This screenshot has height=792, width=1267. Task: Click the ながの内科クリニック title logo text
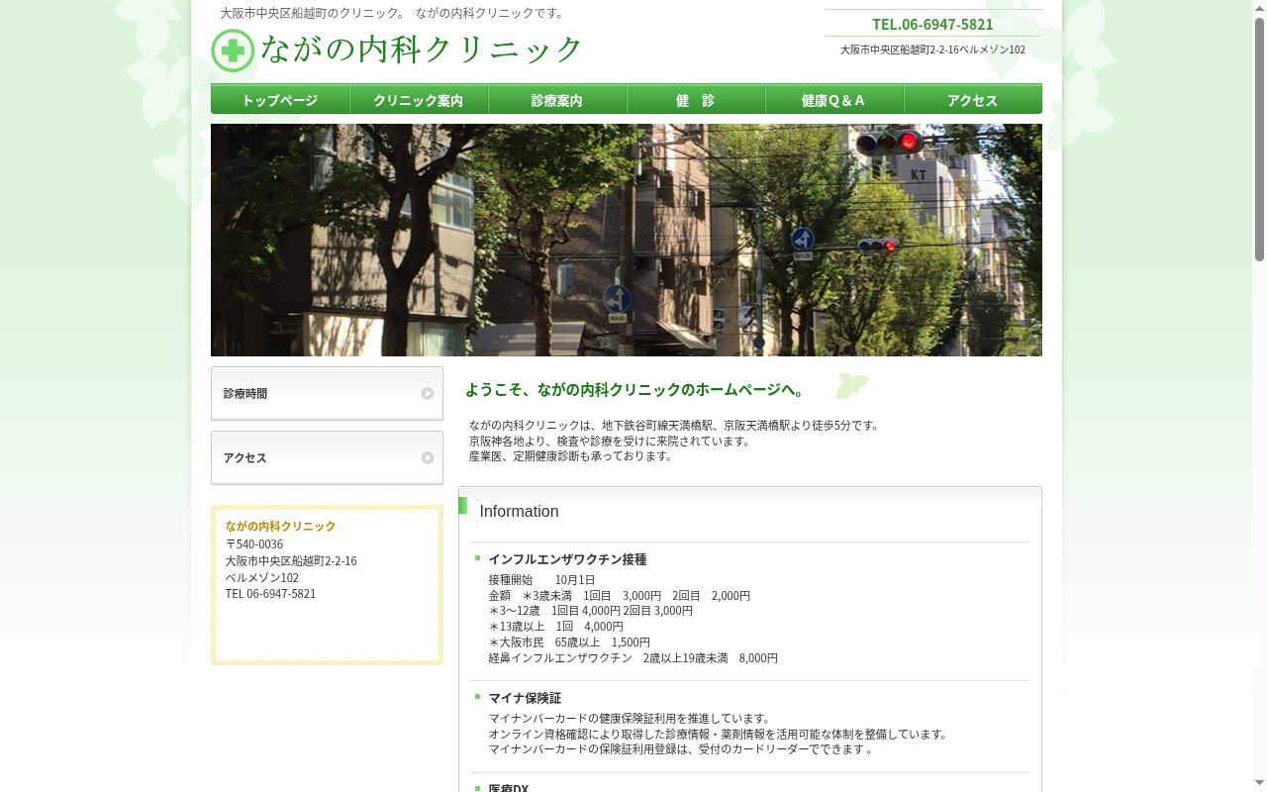click(422, 49)
